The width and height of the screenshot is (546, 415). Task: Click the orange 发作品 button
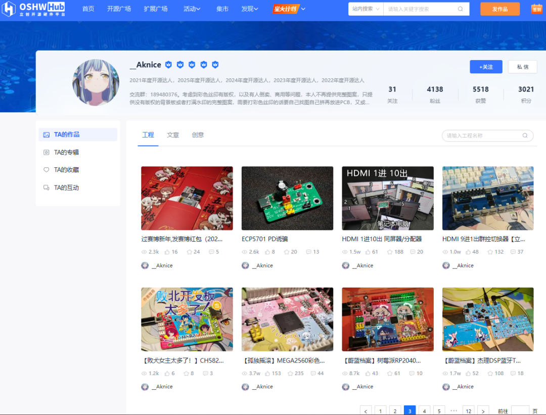click(499, 9)
